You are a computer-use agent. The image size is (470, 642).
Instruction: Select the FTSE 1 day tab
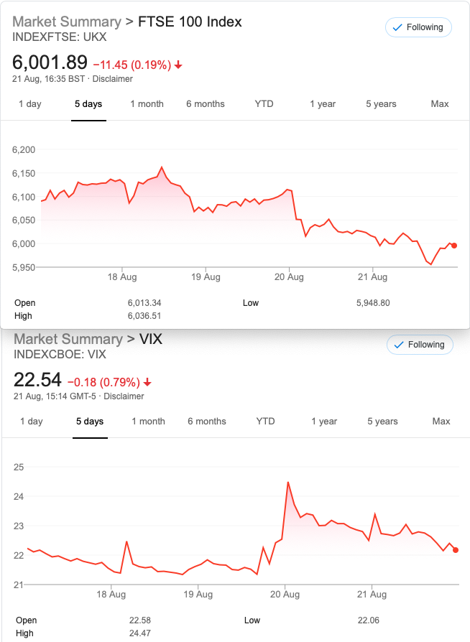click(30, 104)
